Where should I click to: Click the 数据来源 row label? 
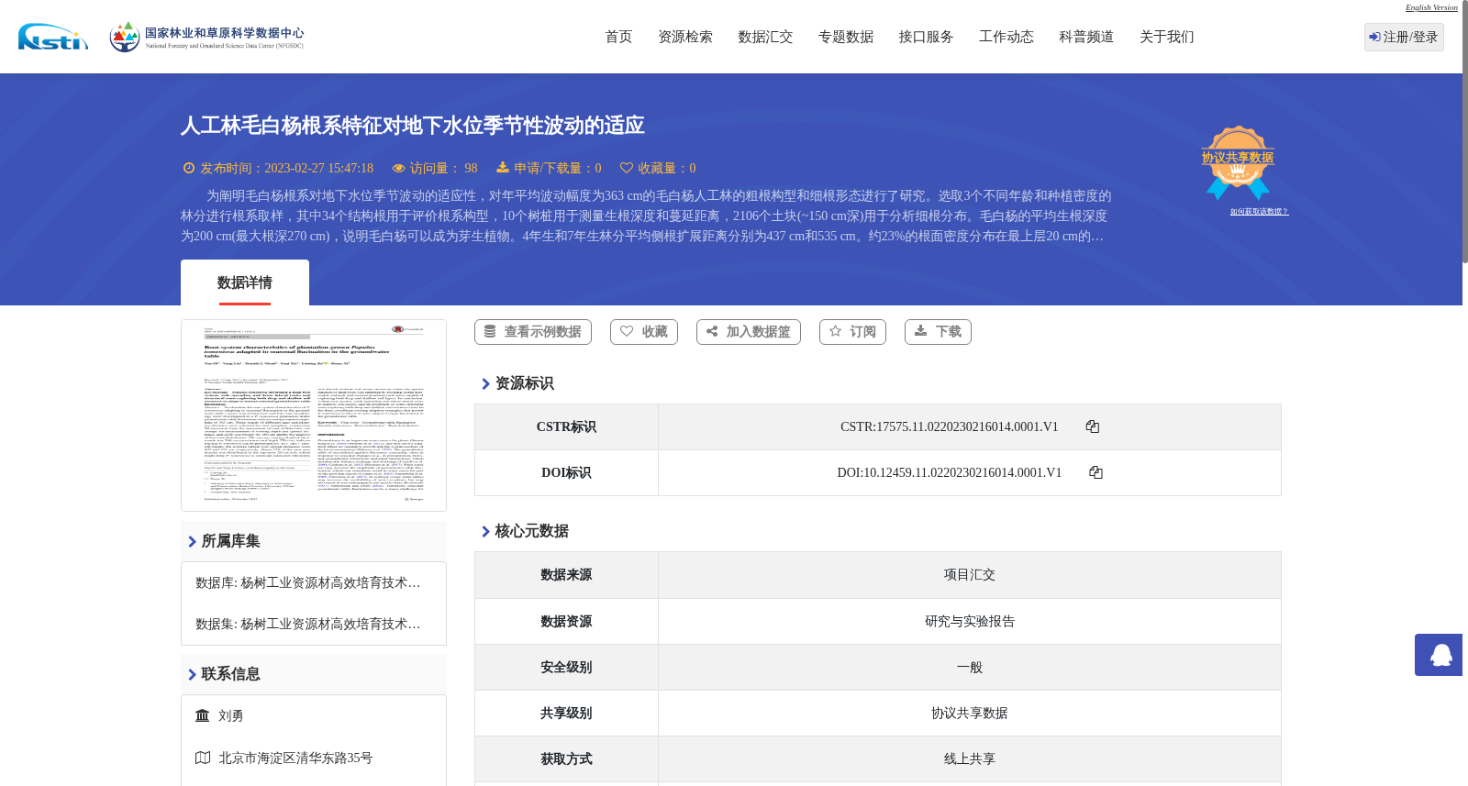[566, 575]
